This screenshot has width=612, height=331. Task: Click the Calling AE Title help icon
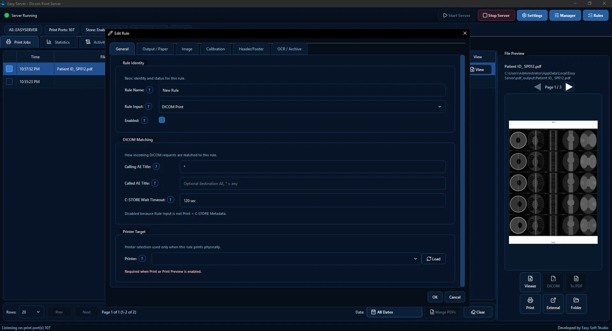coord(156,166)
